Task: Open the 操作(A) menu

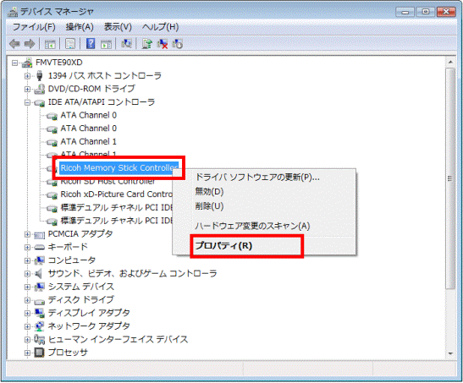Action: [80, 27]
